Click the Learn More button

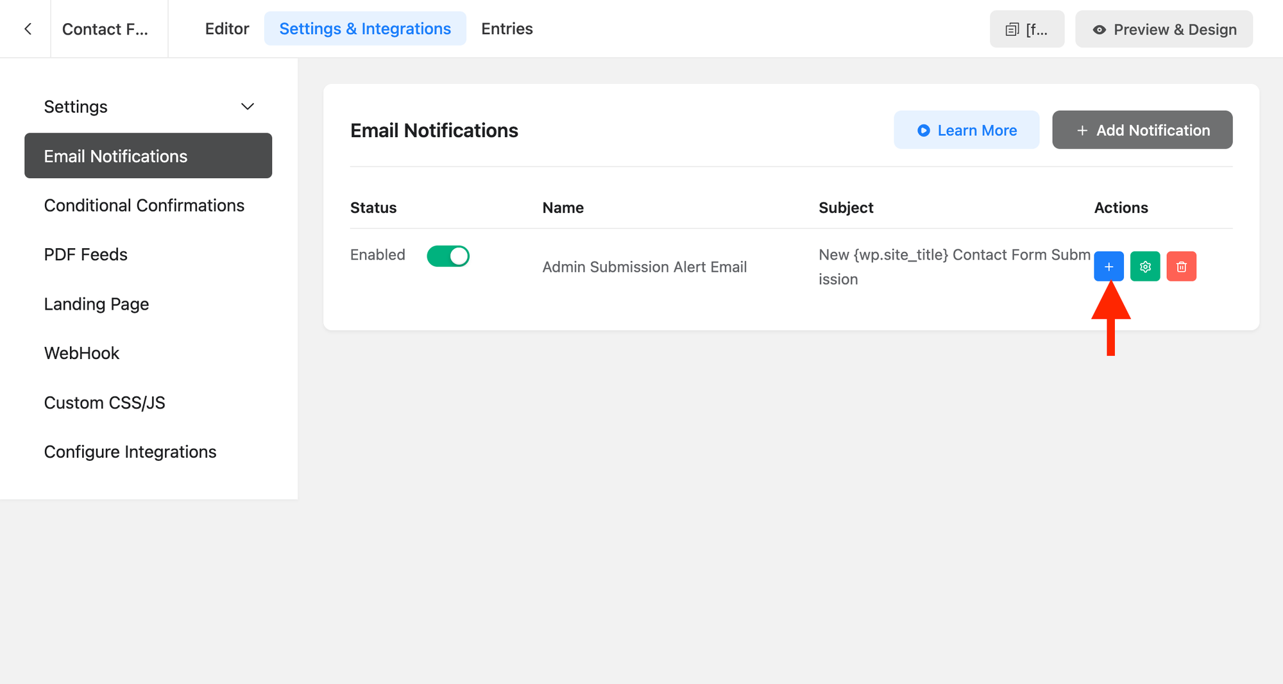coord(966,129)
